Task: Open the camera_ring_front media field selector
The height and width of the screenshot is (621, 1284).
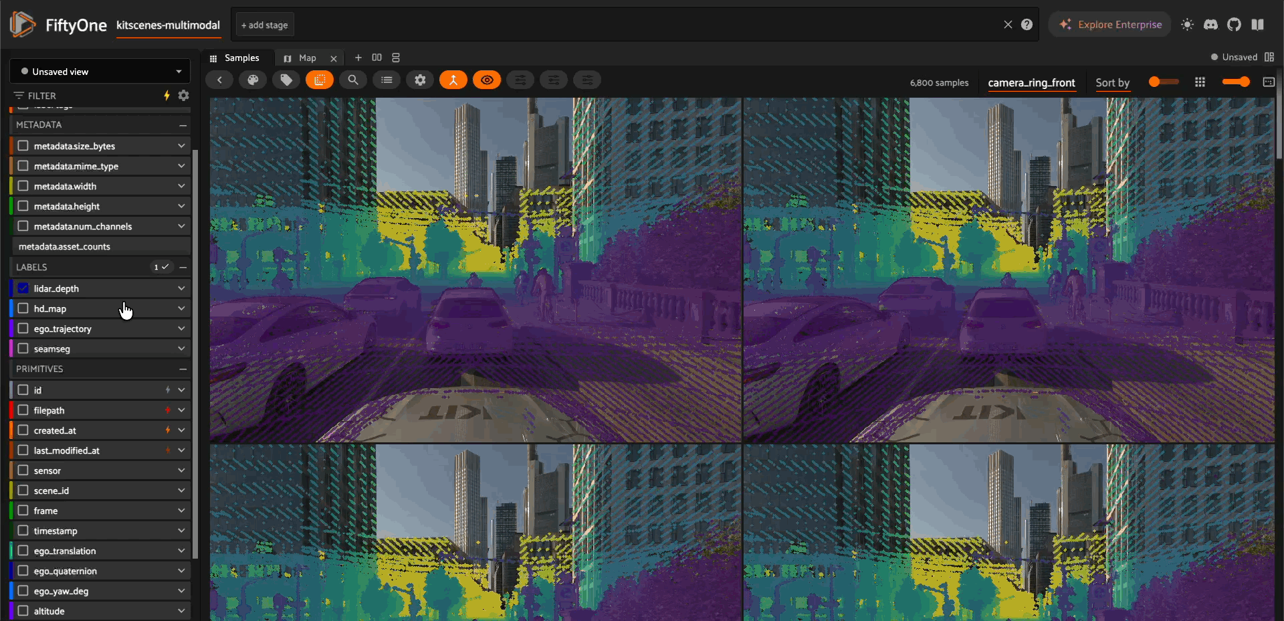Action: pos(1031,82)
